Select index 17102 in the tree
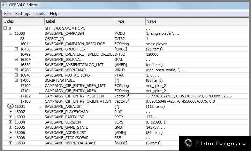 (25, 96)
